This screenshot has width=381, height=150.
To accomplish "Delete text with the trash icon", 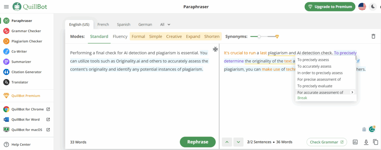I will 373,36.
